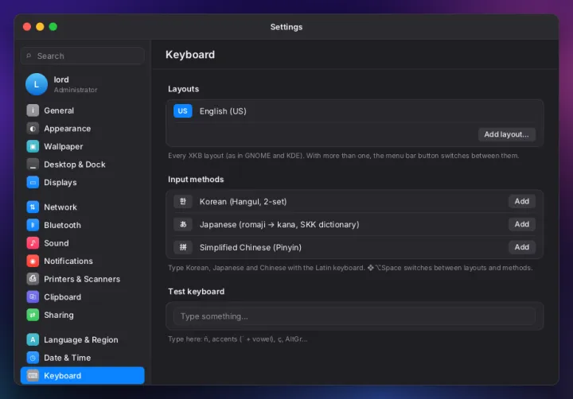Image resolution: width=573 pixels, height=399 pixels.
Task: Open the Sharing label
Action: point(58,315)
